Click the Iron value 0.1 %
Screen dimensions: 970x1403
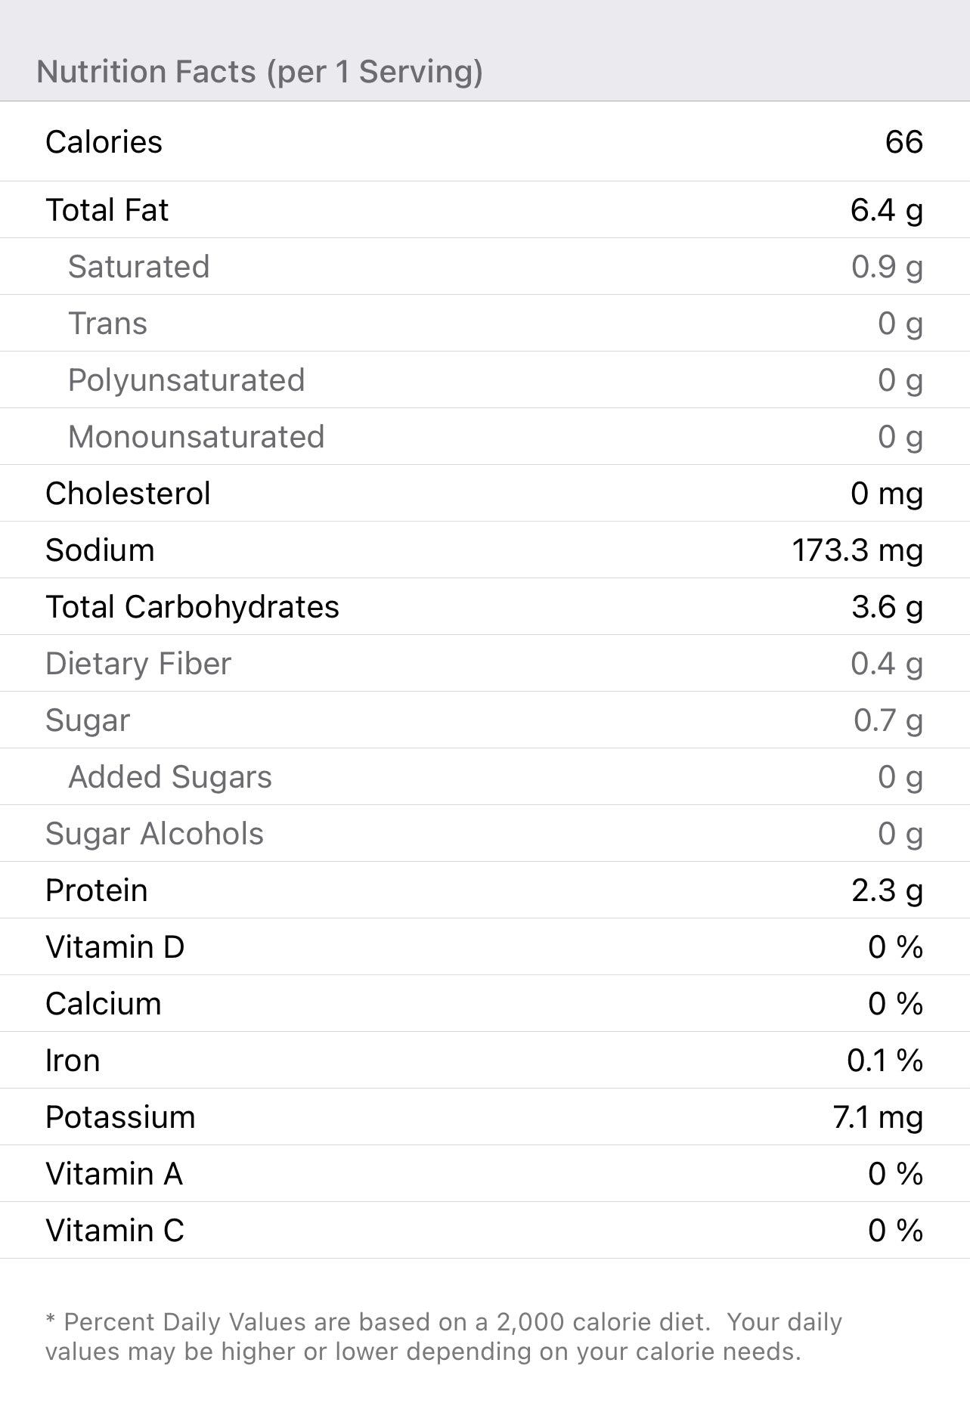click(885, 1061)
